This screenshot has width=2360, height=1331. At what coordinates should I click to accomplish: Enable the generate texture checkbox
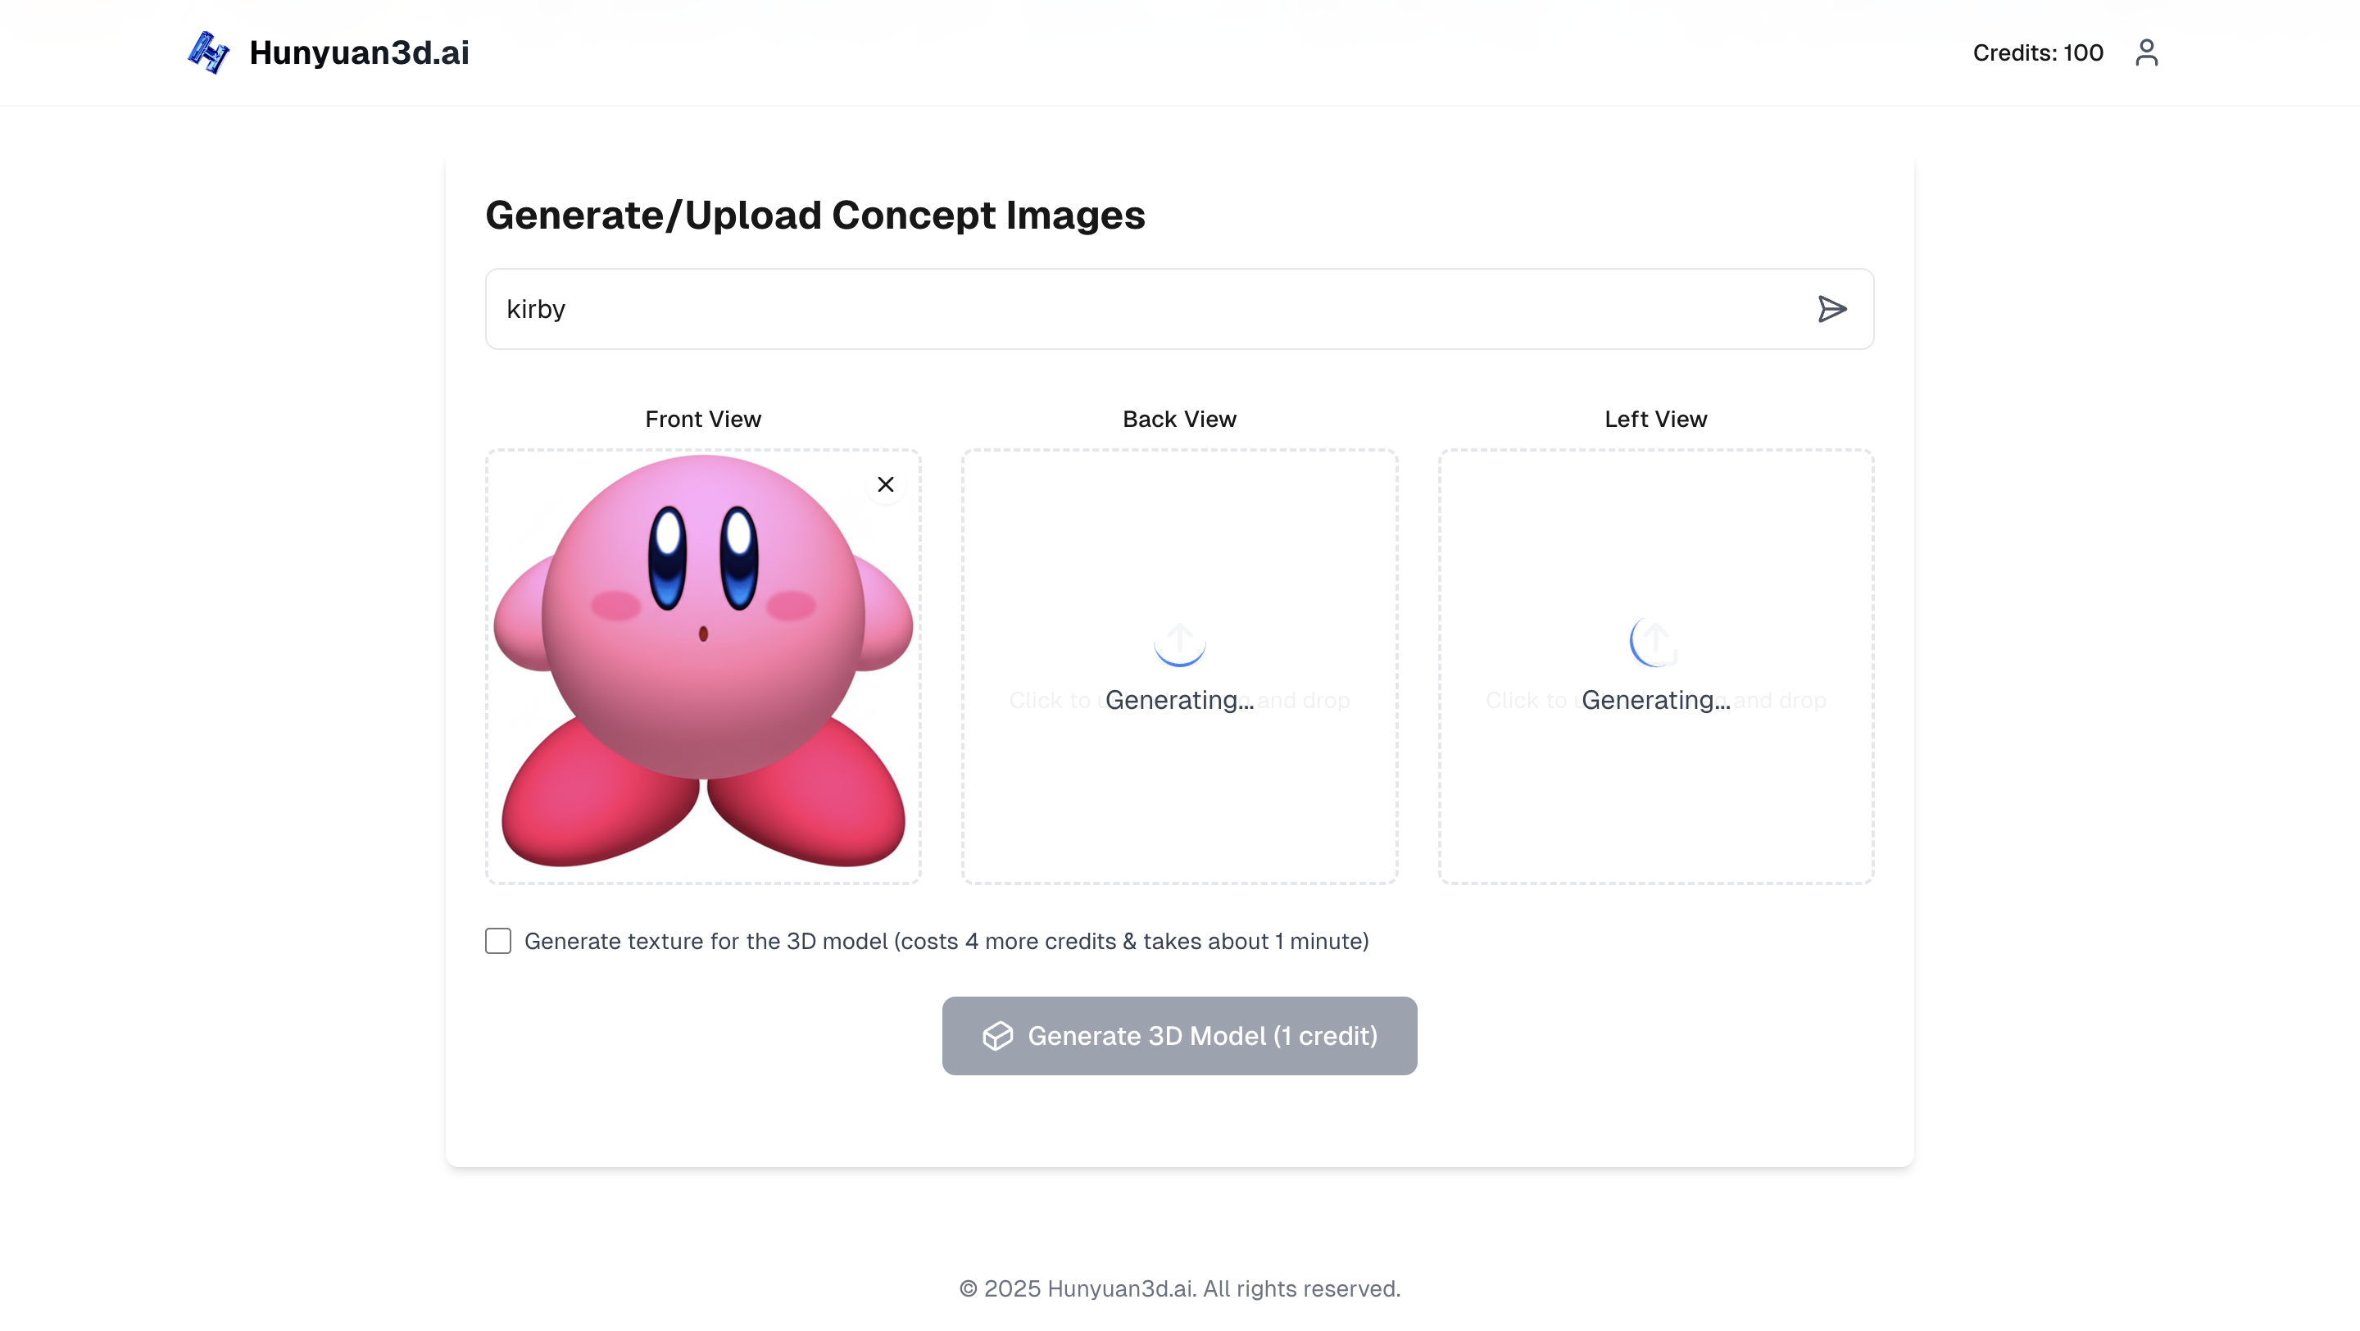tap(497, 941)
